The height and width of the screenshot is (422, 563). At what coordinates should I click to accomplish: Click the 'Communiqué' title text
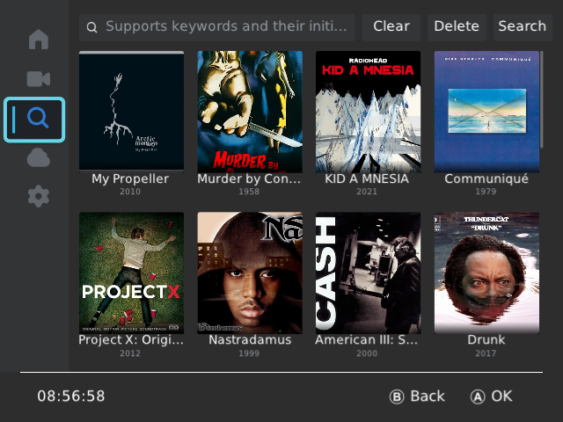486,178
